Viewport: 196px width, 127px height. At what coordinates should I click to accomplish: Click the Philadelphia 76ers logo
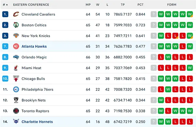(16, 89)
